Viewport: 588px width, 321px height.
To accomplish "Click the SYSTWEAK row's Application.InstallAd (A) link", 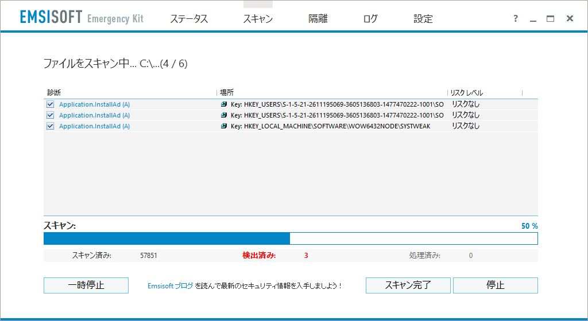I will click(95, 126).
